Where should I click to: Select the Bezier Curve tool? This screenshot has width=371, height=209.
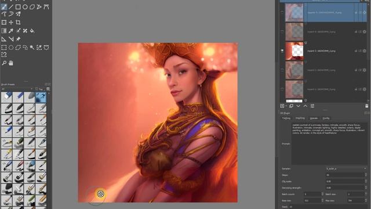tap(46, 7)
